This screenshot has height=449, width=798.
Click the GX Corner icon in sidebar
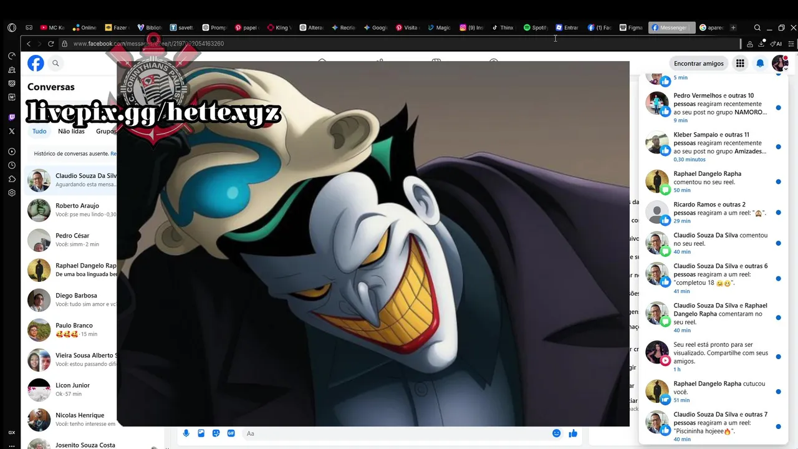pos(12,433)
